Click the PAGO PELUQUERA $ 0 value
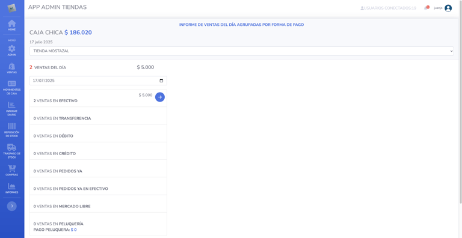Screen dimensions: 462x238 pyautogui.click(x=73, y=230)
